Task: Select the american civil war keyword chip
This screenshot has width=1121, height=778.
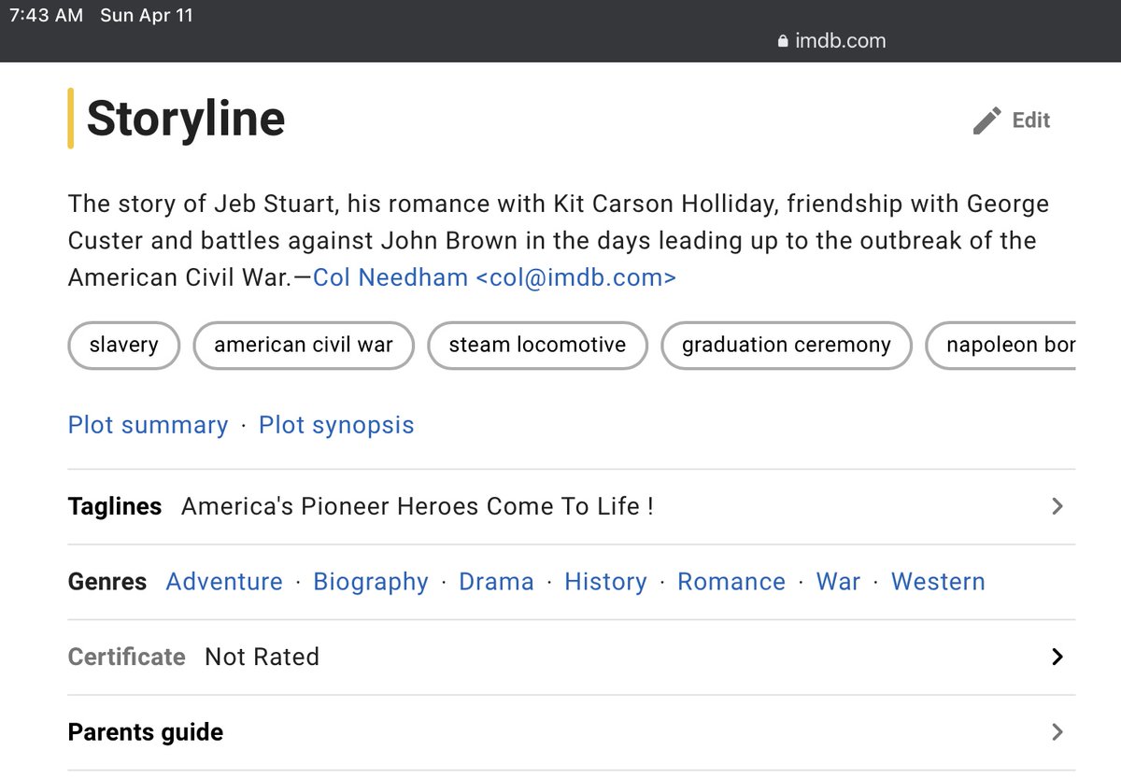Action: coord(304,346)
